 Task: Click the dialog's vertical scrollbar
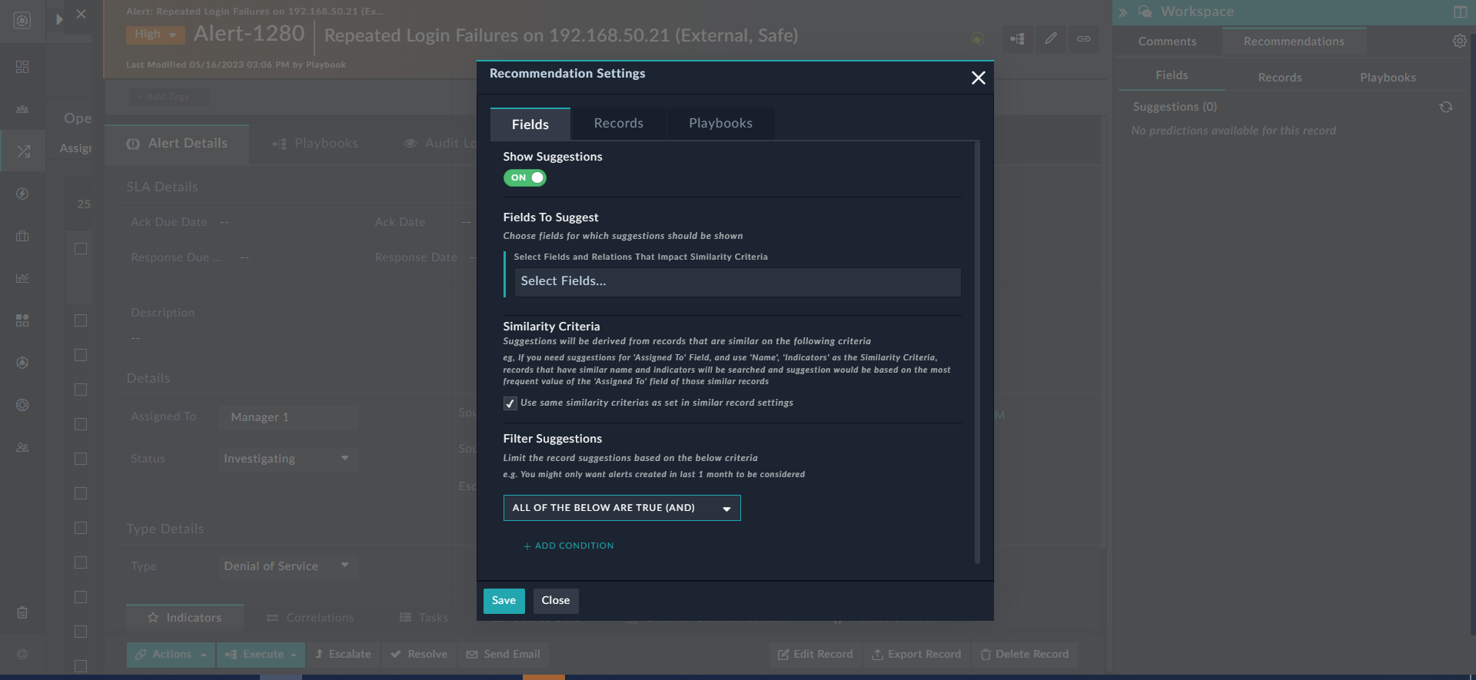tap(977, 353)
